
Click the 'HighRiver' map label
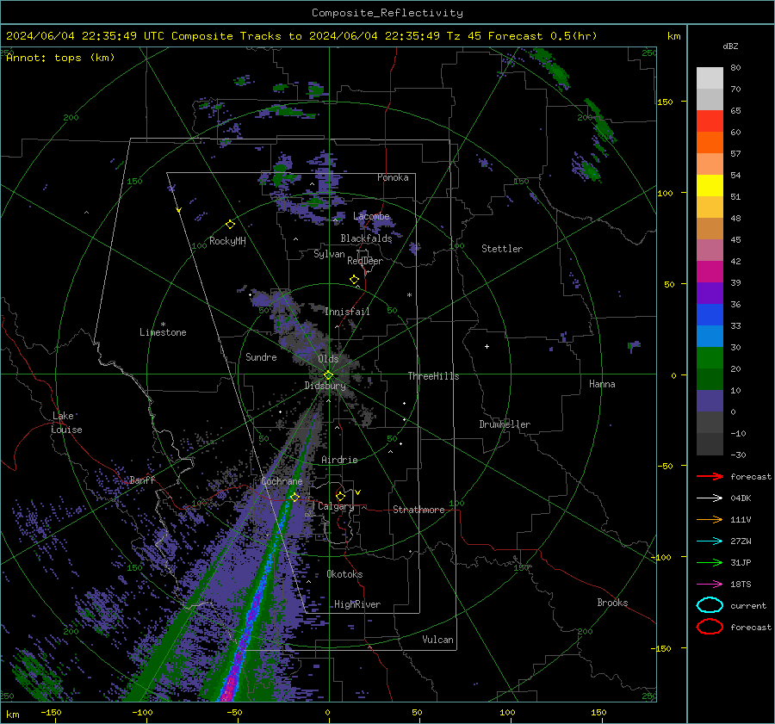(357, 605)
